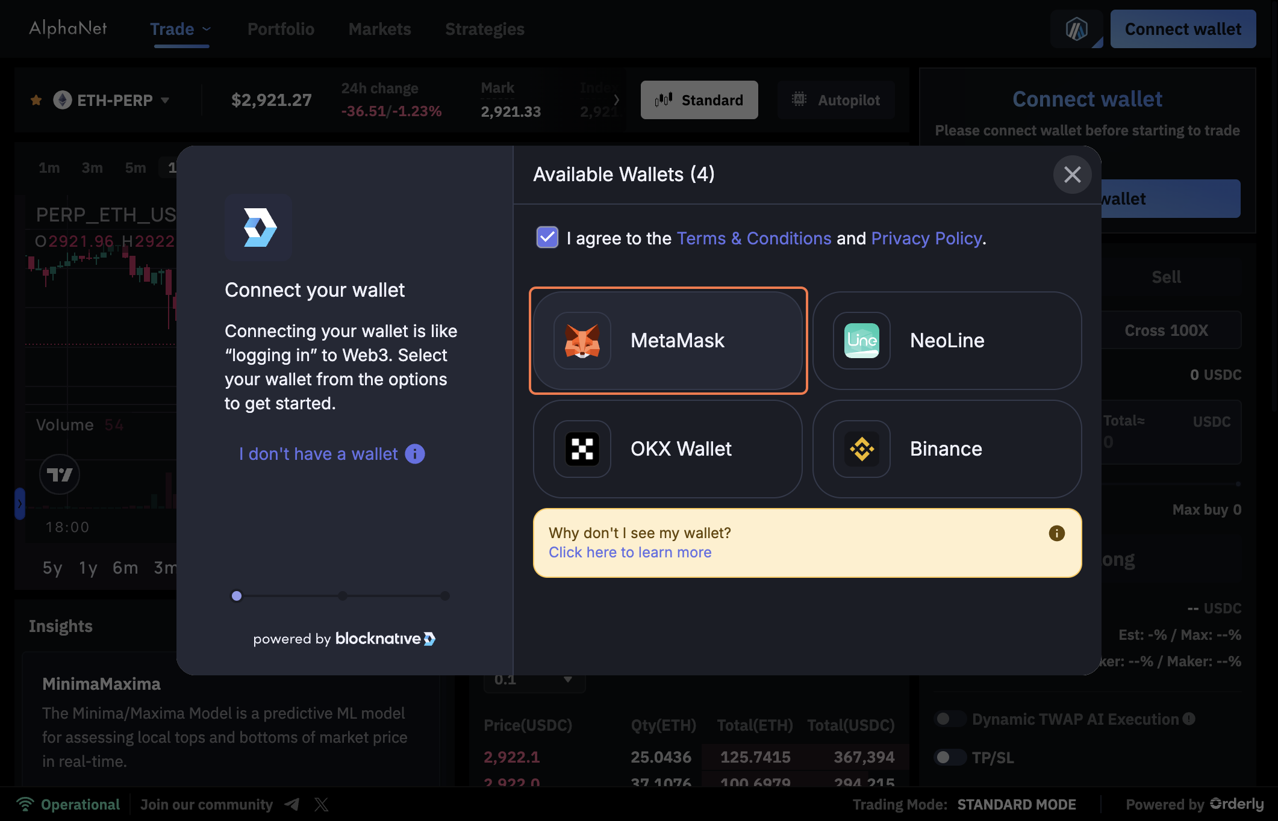The width and height of the screenshot is (1278, 821).
Task: Select the Binance wallet logo
Action: coord(861,449)
